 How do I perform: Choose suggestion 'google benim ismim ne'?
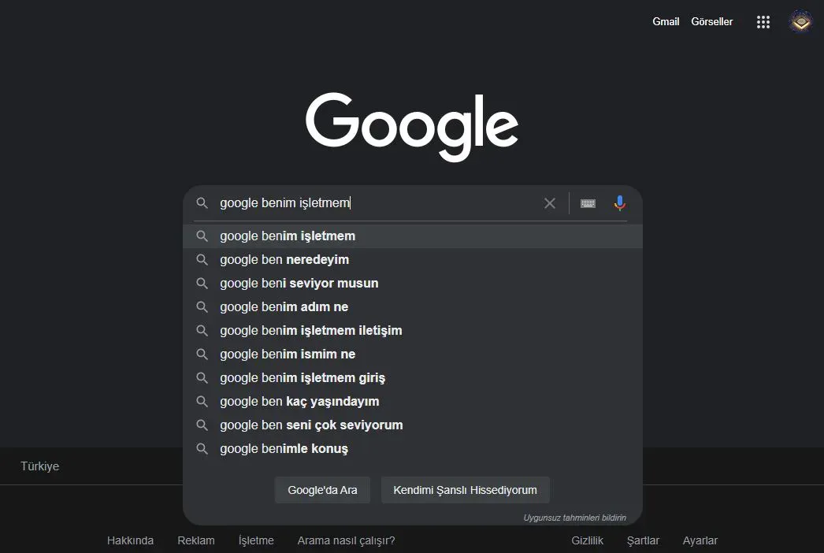click(413, 354)
